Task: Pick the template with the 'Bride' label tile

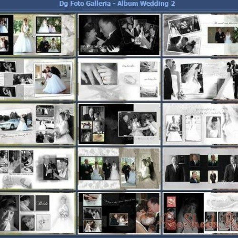Action: (x=37, y=213)
